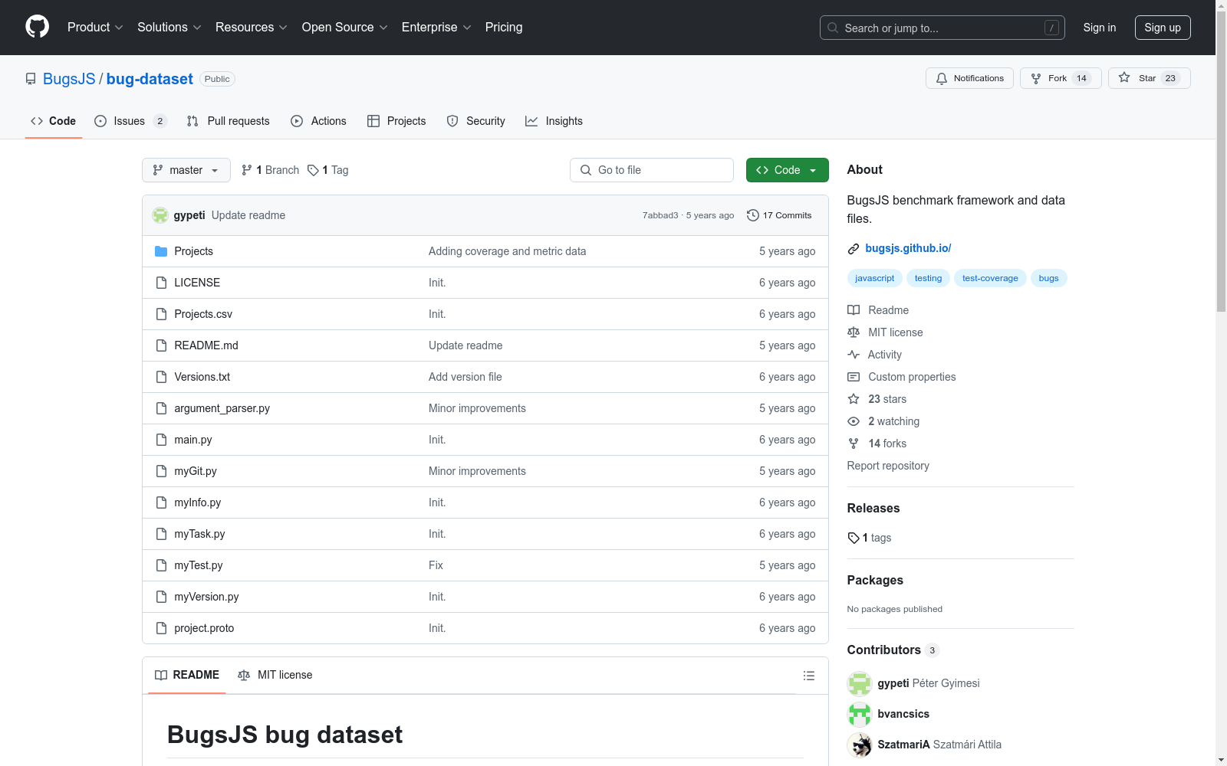1227x766 pixels.
Task: Expand the Resources menu
Action: [252, 27]
